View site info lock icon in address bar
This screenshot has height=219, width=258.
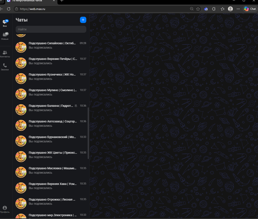click(17, 9)
